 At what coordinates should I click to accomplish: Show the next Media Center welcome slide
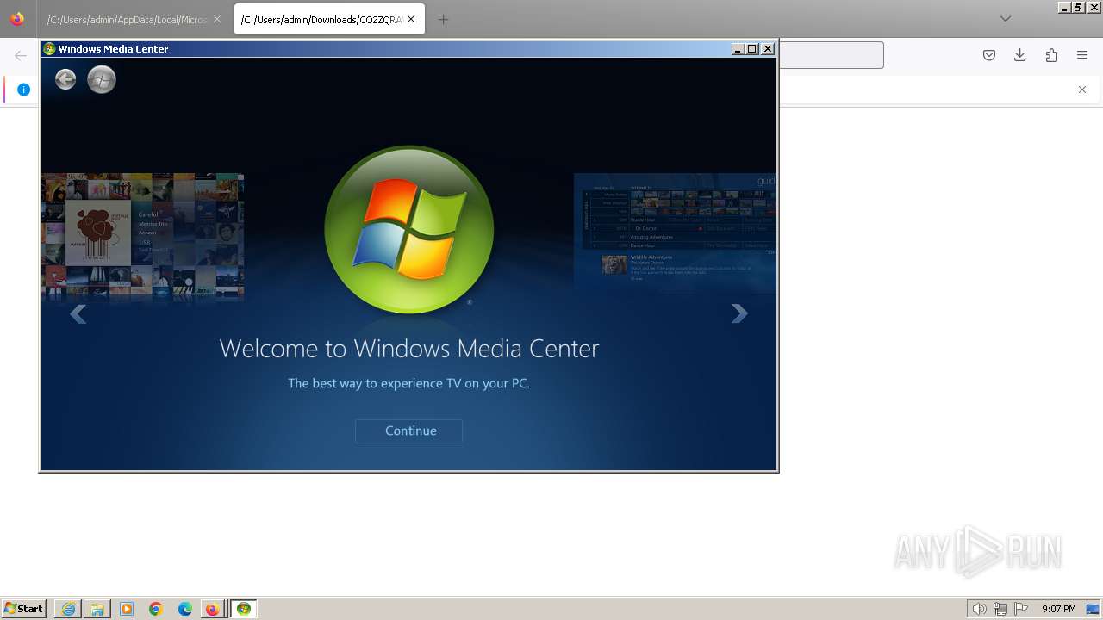739,314
